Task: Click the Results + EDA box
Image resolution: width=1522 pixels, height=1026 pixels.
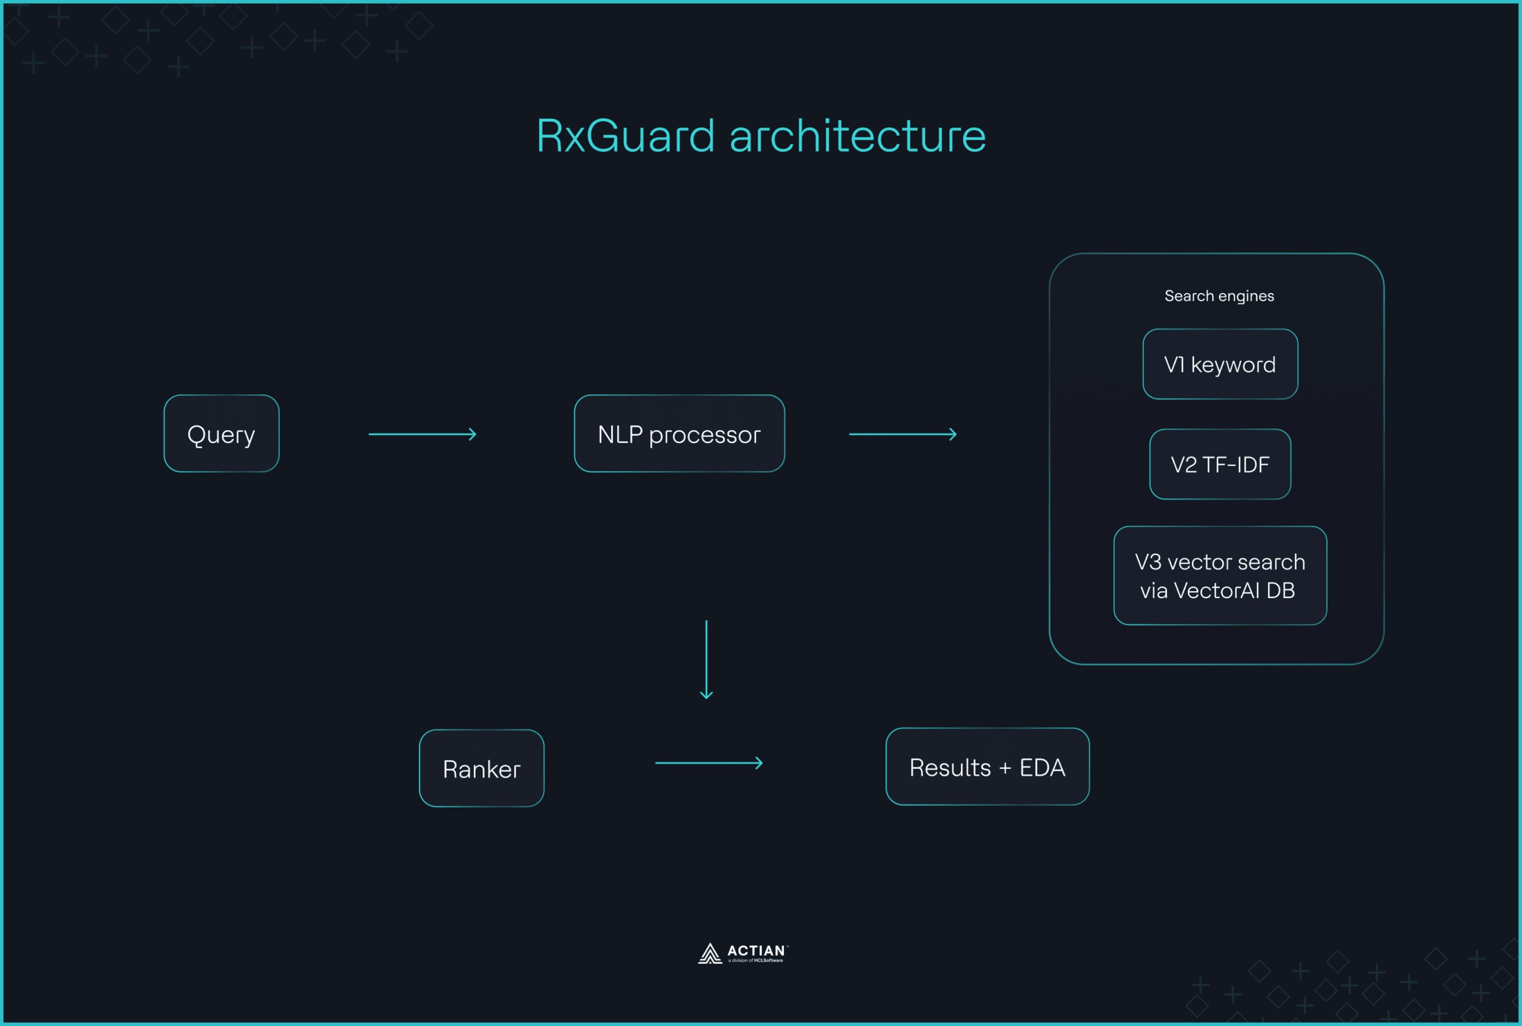Action: pyautogui.click(x=987, y=766)
